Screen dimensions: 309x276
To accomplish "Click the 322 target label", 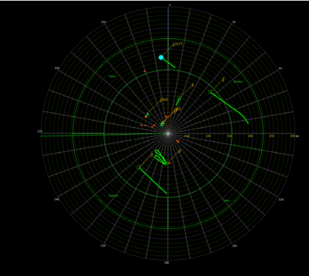I will tap(178, 109).
